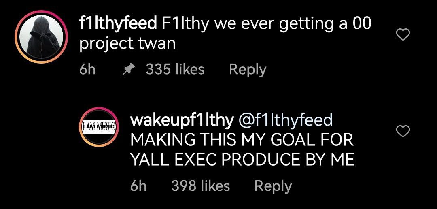
Task: Open f1lthyfeed's hooded figure profile picture
Action: 41,36
